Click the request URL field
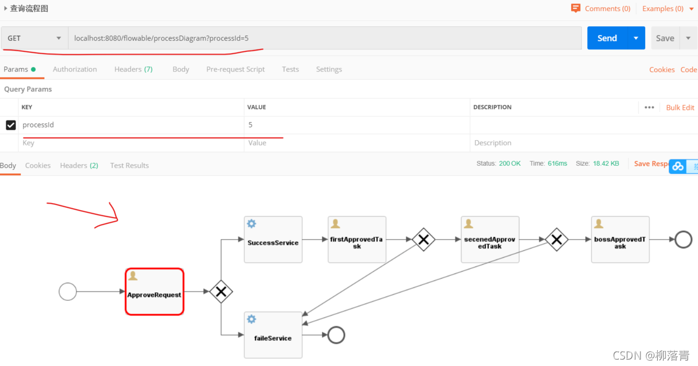The height and width of the screenshot is (366, 698). pyautogui.click(x=325, y=38)
